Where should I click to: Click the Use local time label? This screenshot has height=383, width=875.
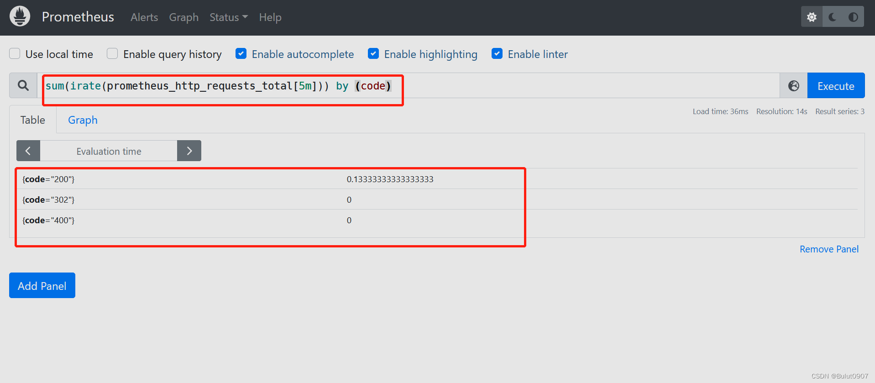coord(59,54)
